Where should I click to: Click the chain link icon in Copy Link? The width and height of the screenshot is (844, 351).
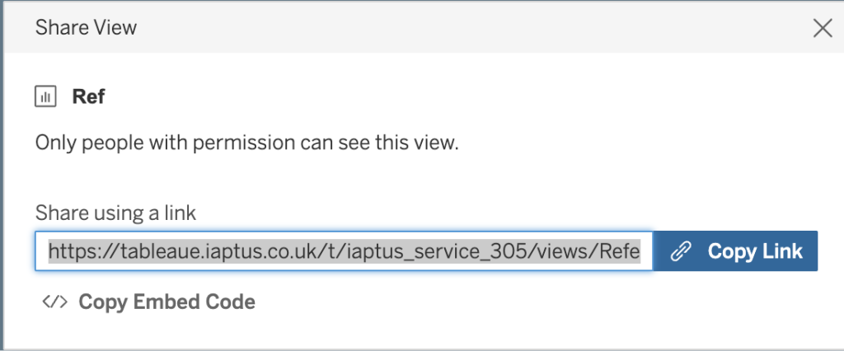click(682, 251)
